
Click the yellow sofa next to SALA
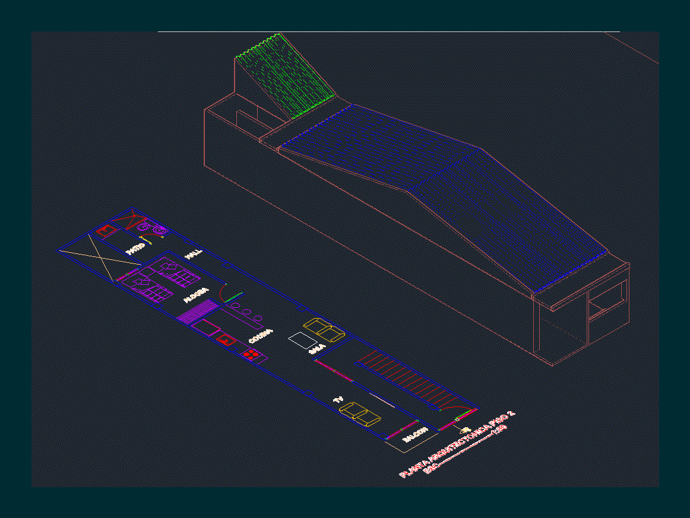(324, 329)
